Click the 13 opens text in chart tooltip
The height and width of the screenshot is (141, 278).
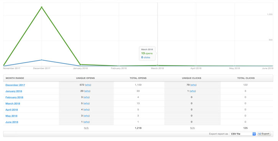147,53
